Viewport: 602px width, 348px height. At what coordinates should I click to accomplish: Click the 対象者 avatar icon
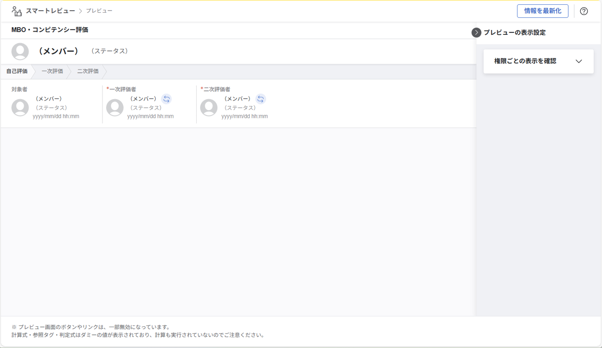20,107
